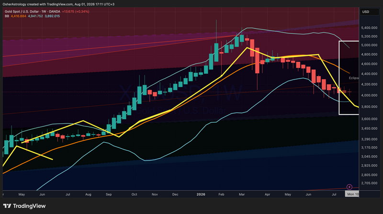Click the purple lightning event icon
Screen dimensions: 383x214
coord(349,187)
